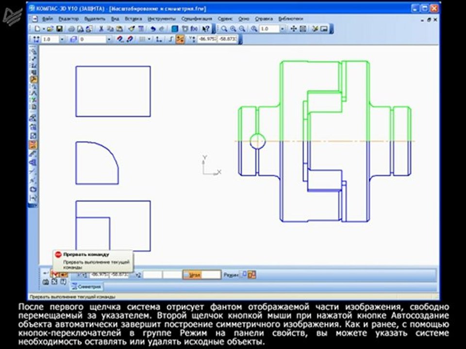Toggle orthogonal drawing mode
The height and width of the screenshot is (349, 466).
point(171,39)
